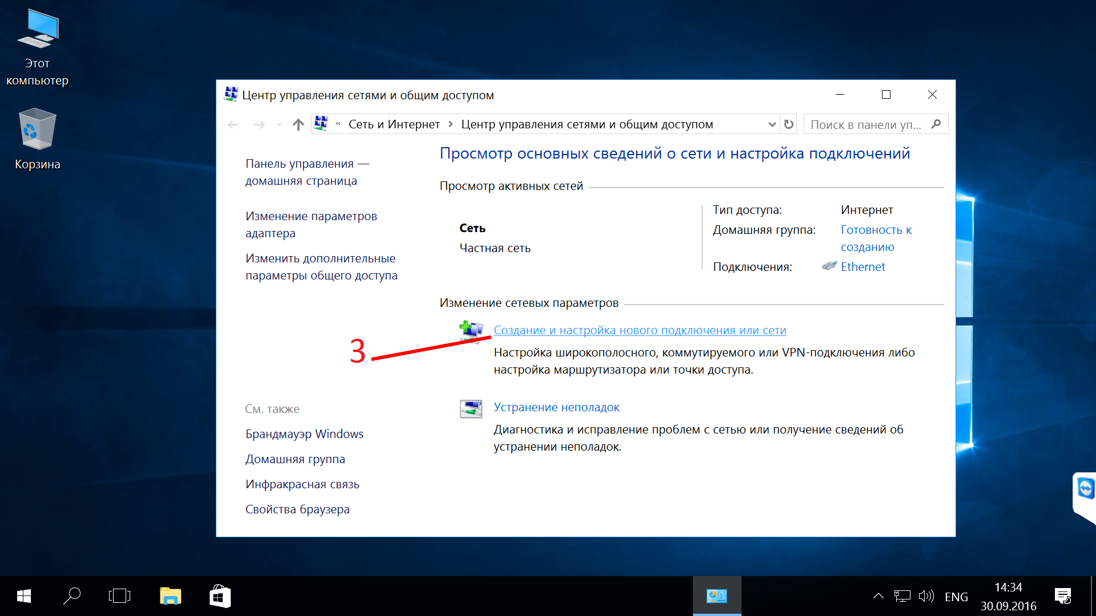Screen dimensions: 1096x616
Task: Open address bar history dropdown
Action: point(772,124)
